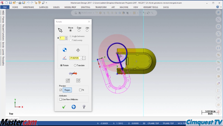Click the 3D mode status bar toggle
Viewport: 223px width, 126px height.
pyautogui.click(x=144, y=123)
